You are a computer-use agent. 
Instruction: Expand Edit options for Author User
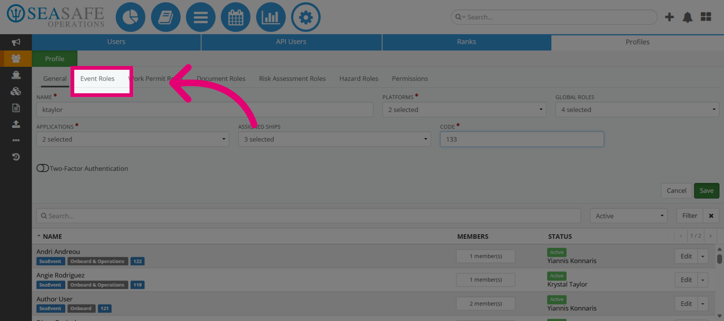[703, 304]
